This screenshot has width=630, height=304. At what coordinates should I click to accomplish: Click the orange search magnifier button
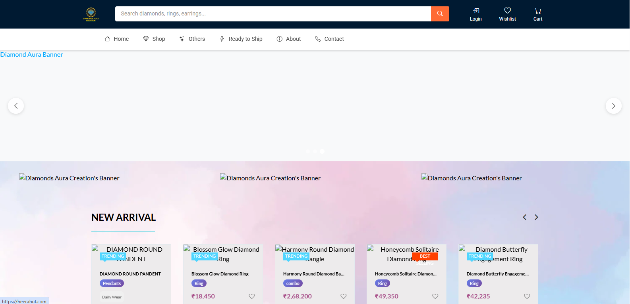click(440, 14)
